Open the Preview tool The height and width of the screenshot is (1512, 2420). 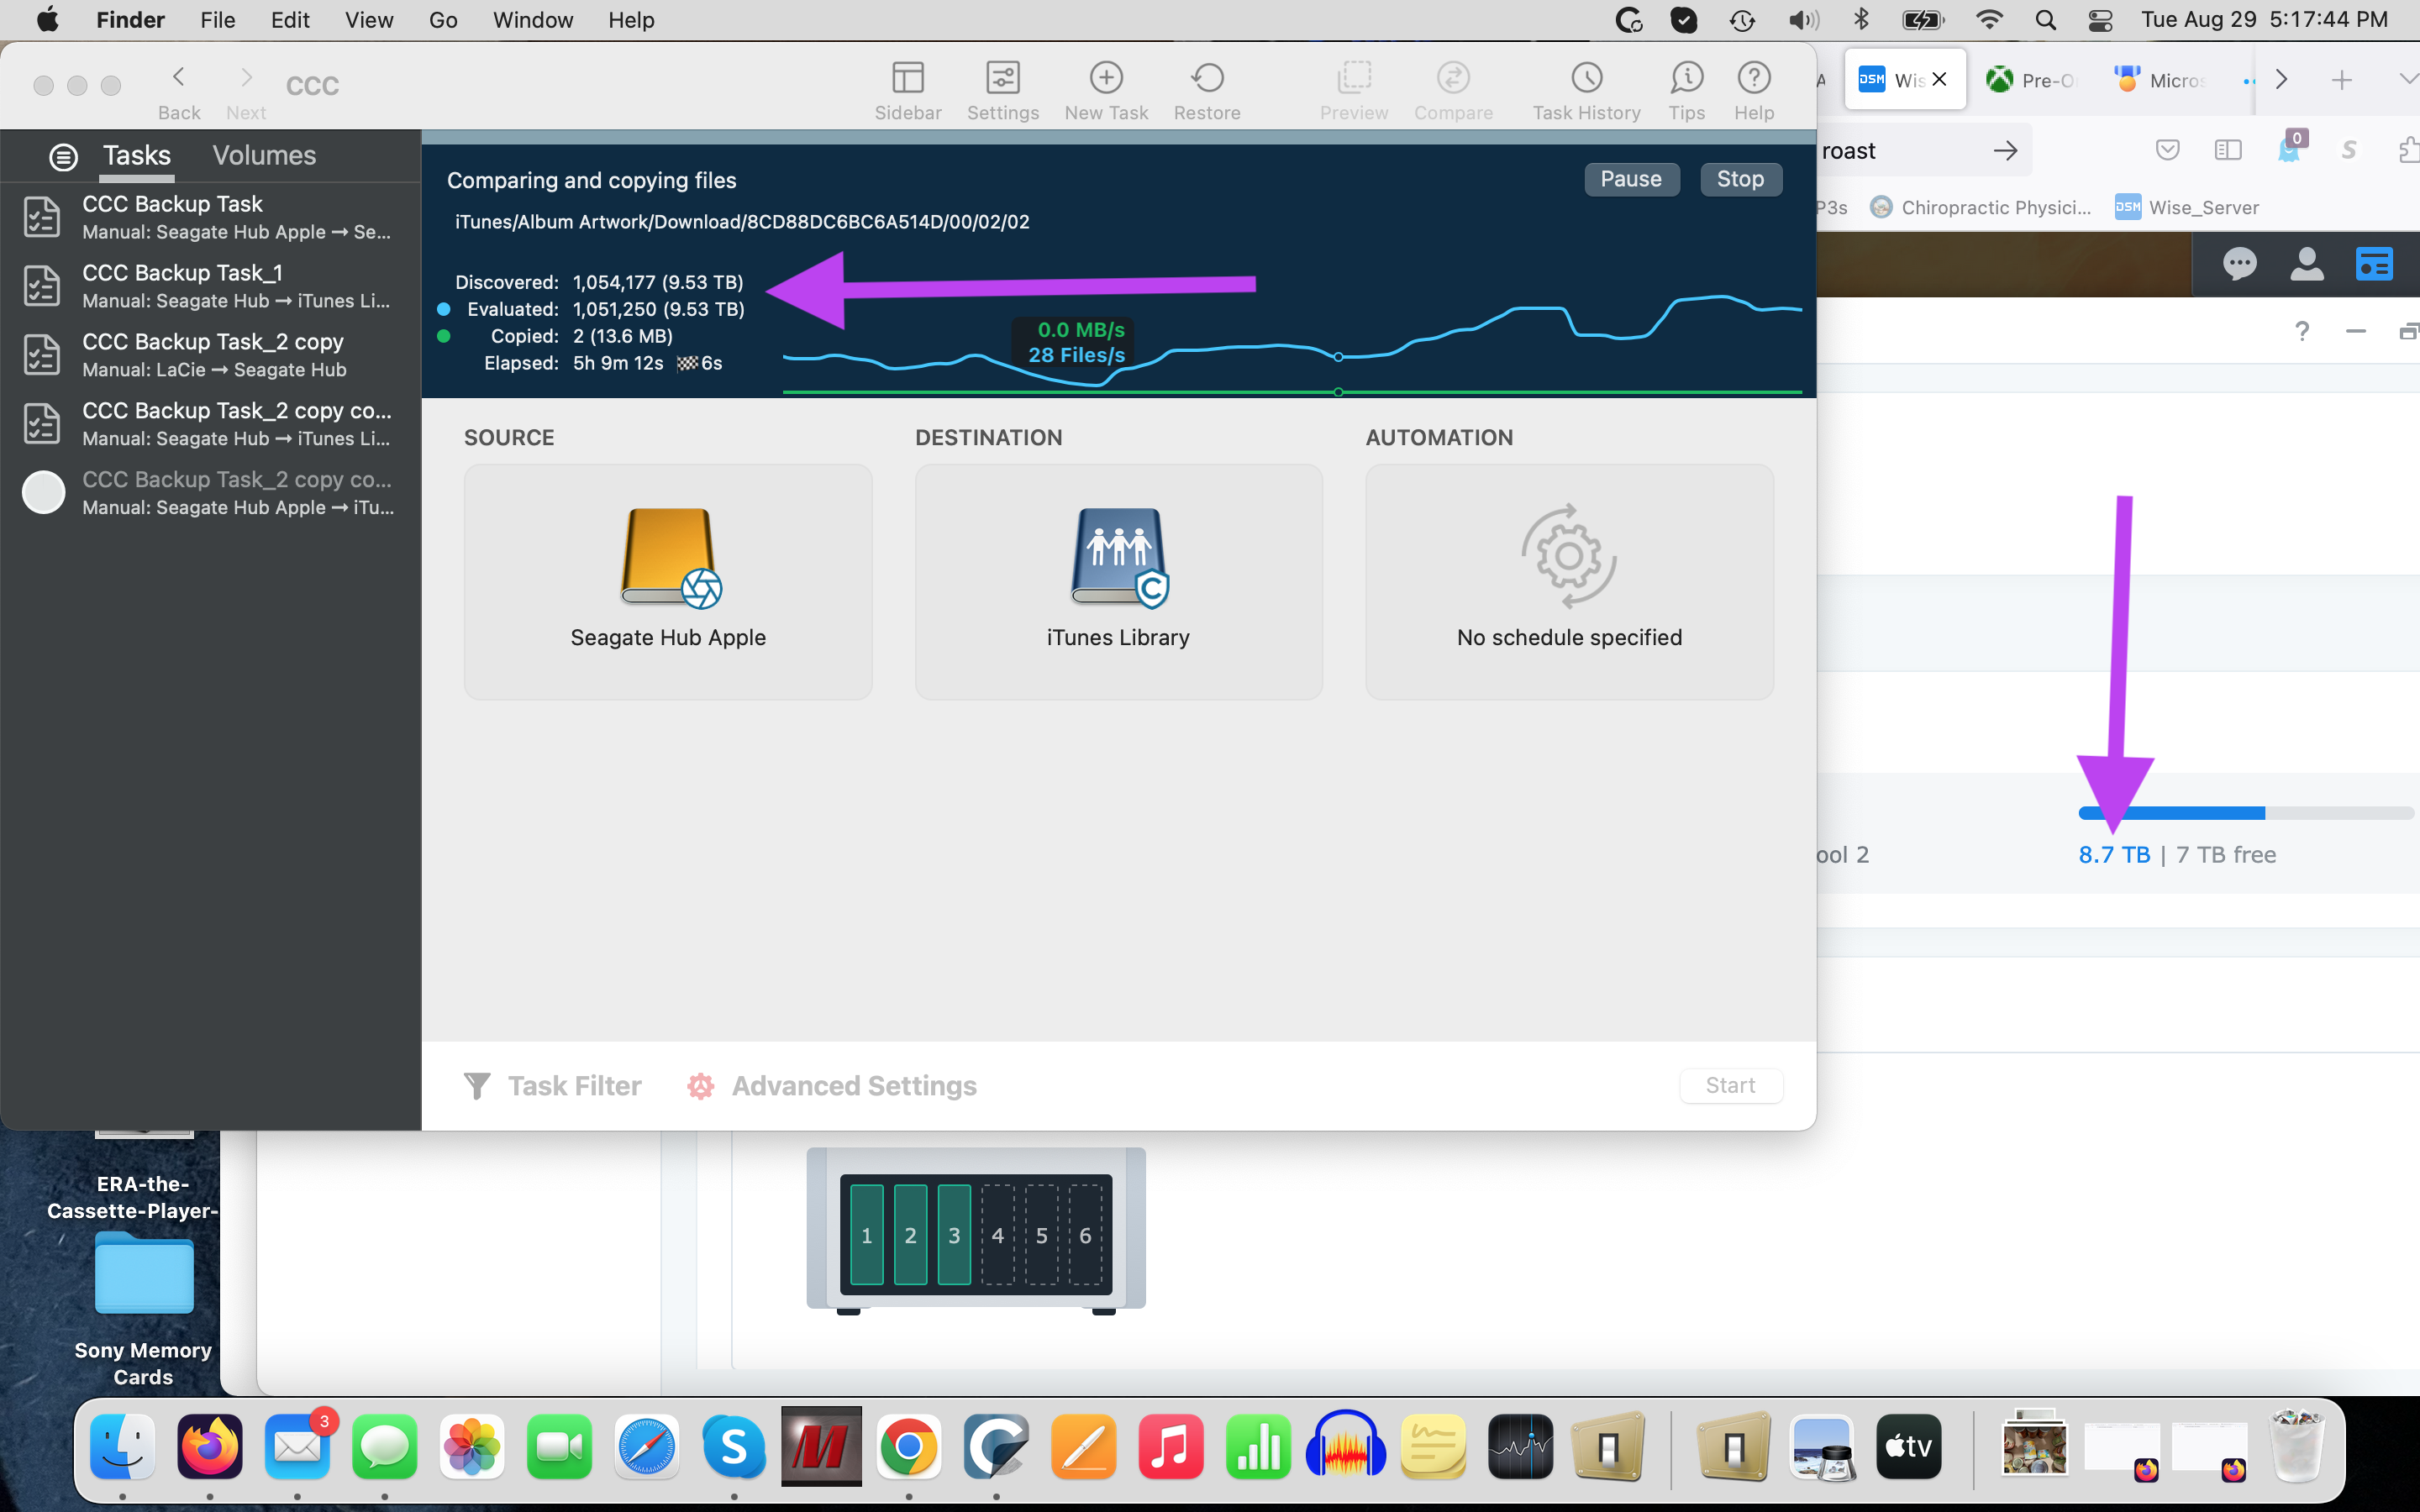1353,89
